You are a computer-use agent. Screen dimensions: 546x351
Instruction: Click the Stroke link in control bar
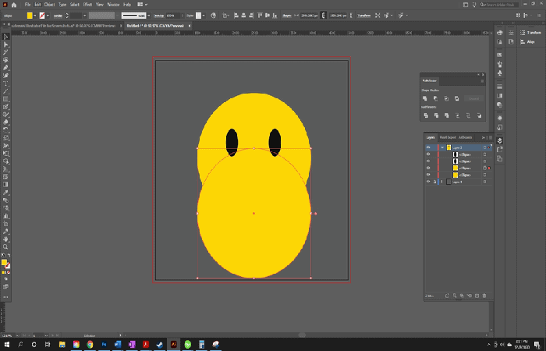click(x=58, y=16)
